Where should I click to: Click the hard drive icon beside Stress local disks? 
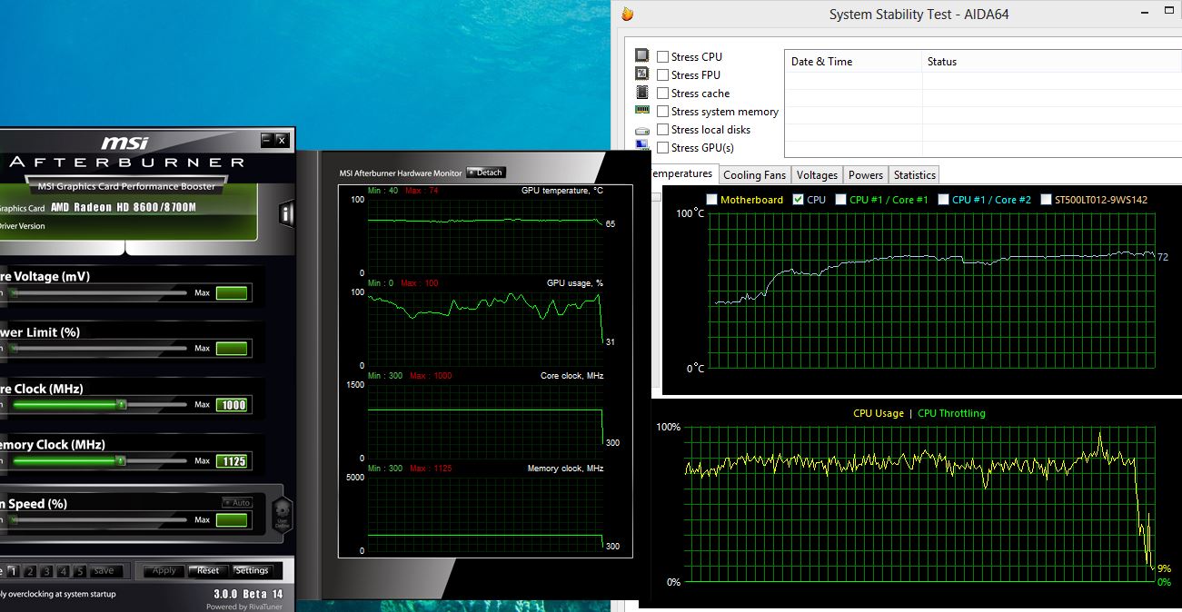point(642,130)
